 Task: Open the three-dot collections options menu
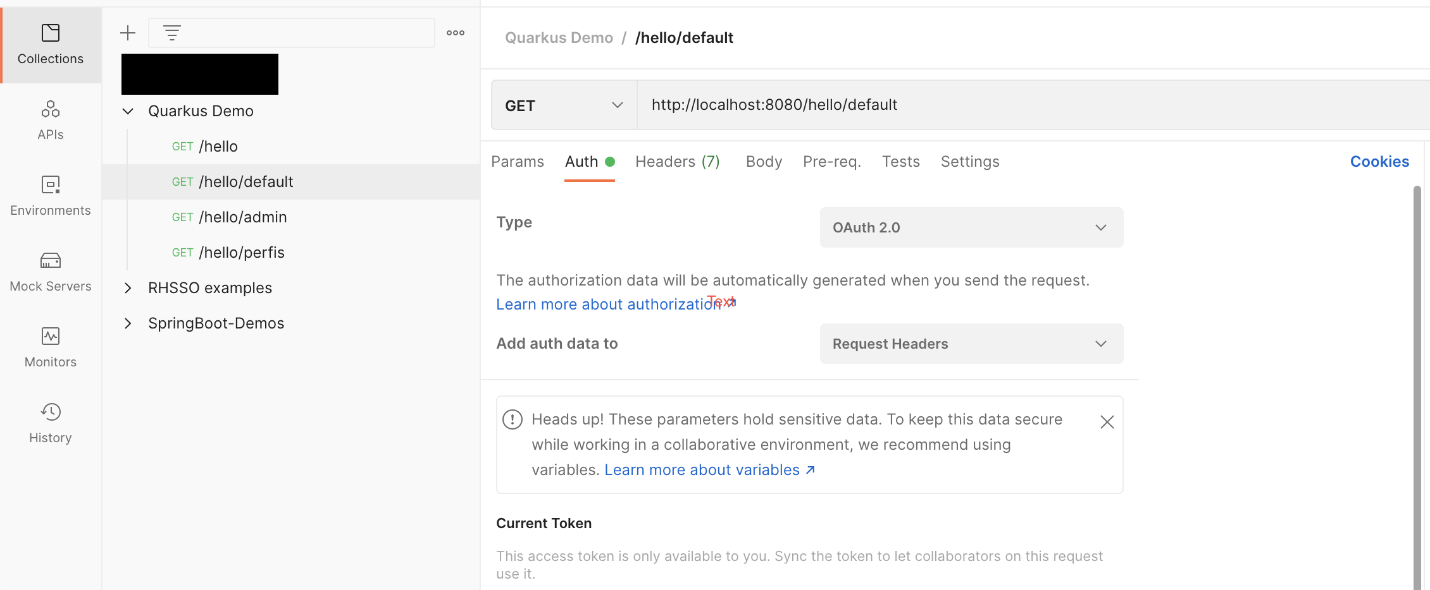coord(456,33)
